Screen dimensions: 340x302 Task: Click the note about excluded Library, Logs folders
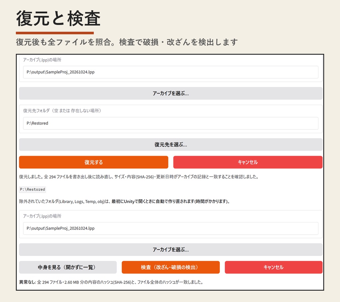click(125, 202)
